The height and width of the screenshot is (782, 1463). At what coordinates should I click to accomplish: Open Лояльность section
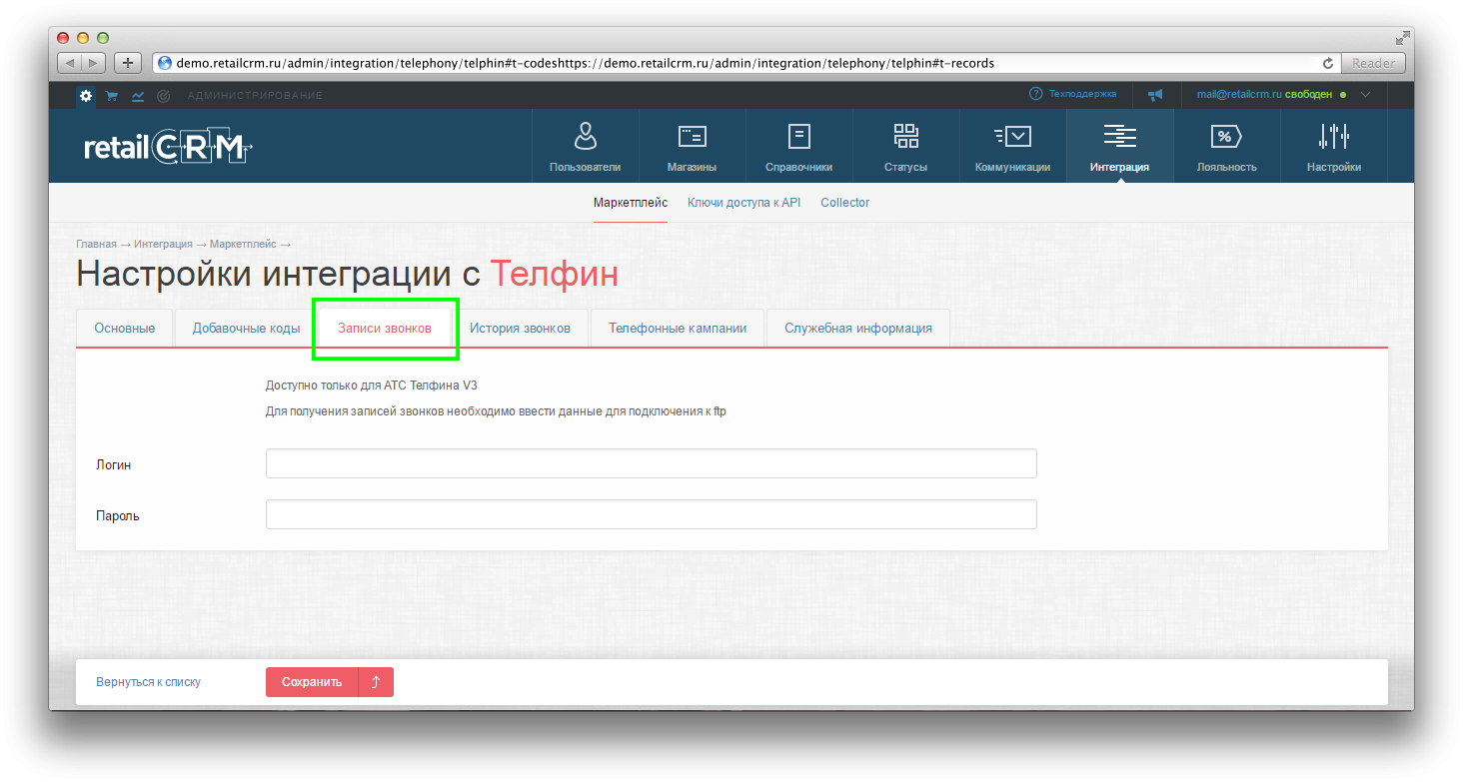click(1227, 146)
